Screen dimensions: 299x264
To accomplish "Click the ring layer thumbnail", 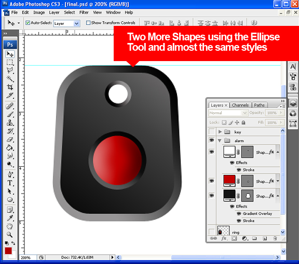I will [223, 231].
